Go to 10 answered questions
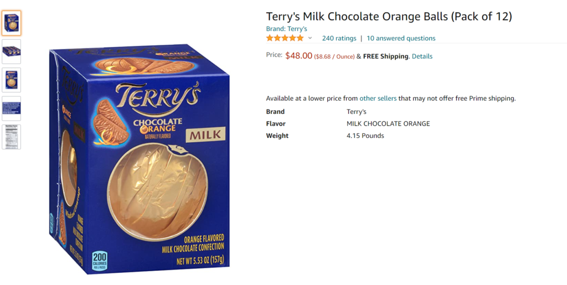This screenshot has width=567, height=285. coord(401,38)
